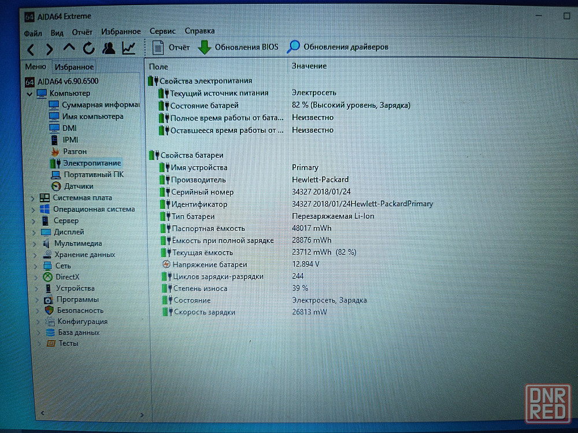The image size is (578, 433).
Task: Select Датчики in the tree
Action: coord(79,186)
